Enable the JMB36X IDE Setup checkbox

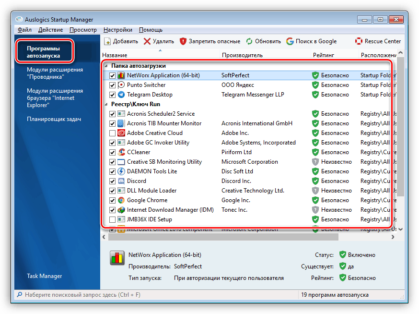coord(113,220)
